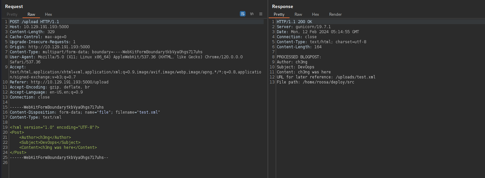The width and height of the screenshot is (485, 178).
Task: Click the 'Content-Type: text/xml' line
Action: click(x=36, y=117)
